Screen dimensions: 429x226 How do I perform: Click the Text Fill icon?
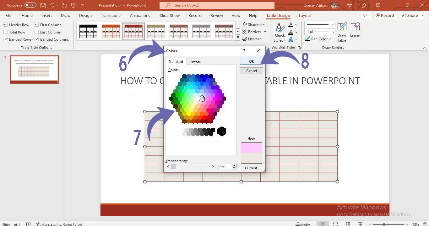291,25
